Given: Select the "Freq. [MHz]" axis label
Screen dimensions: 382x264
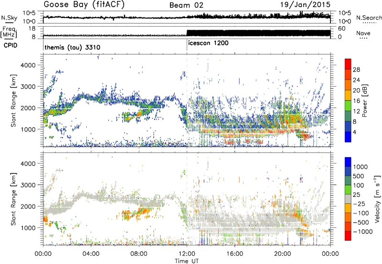Looking at the screenshot, I should click(x=9, y=32).
